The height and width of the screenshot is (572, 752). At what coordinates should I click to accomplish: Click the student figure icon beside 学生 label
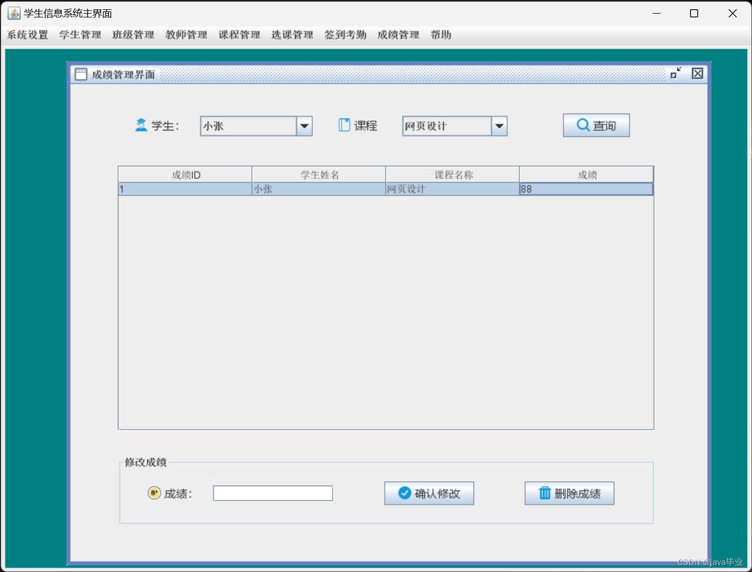pos(141,125)
